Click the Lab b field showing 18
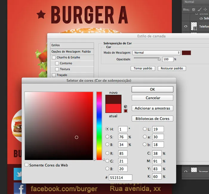 click(158, 144)
